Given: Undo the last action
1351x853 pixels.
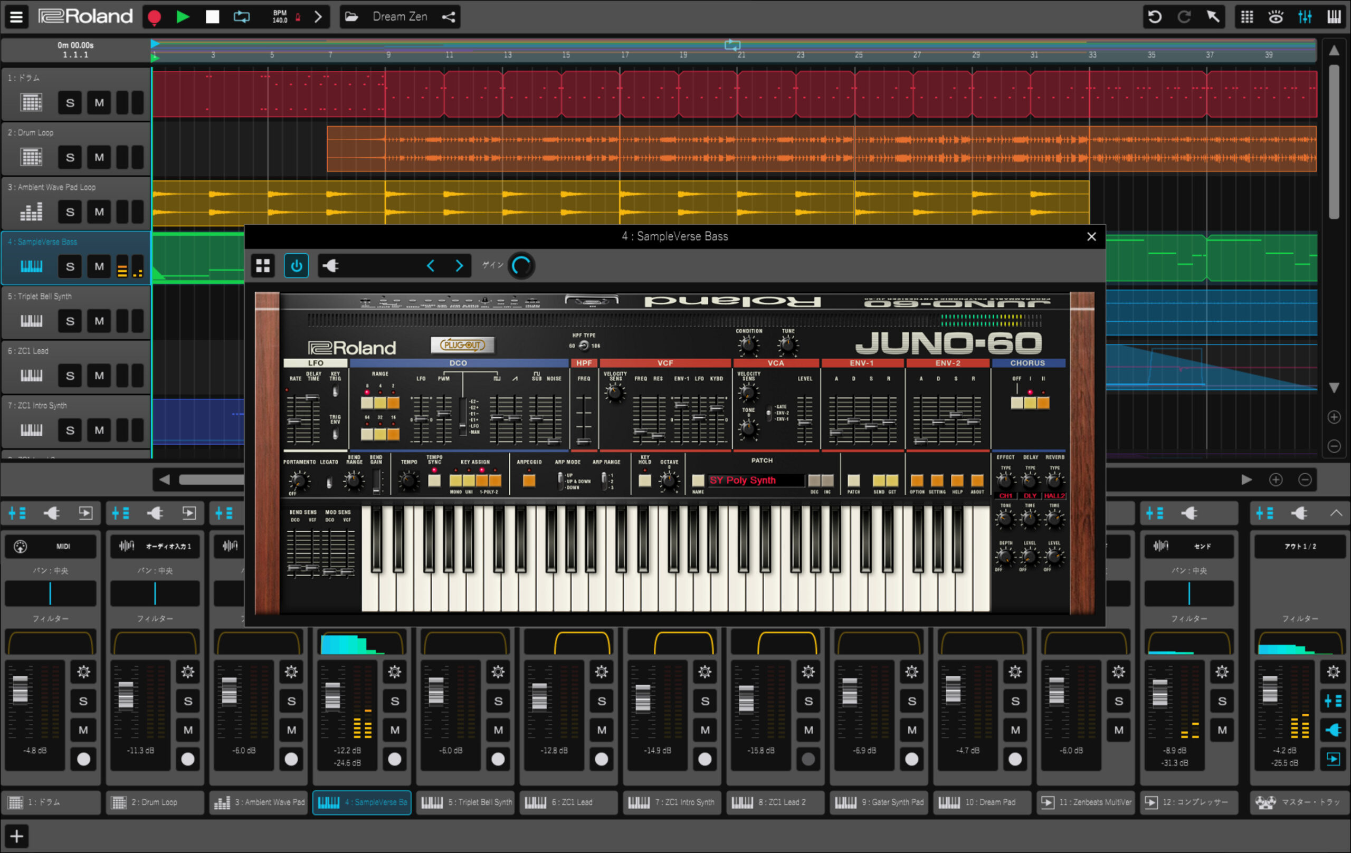Looking at the screenshot, I should click(1155, 17).
